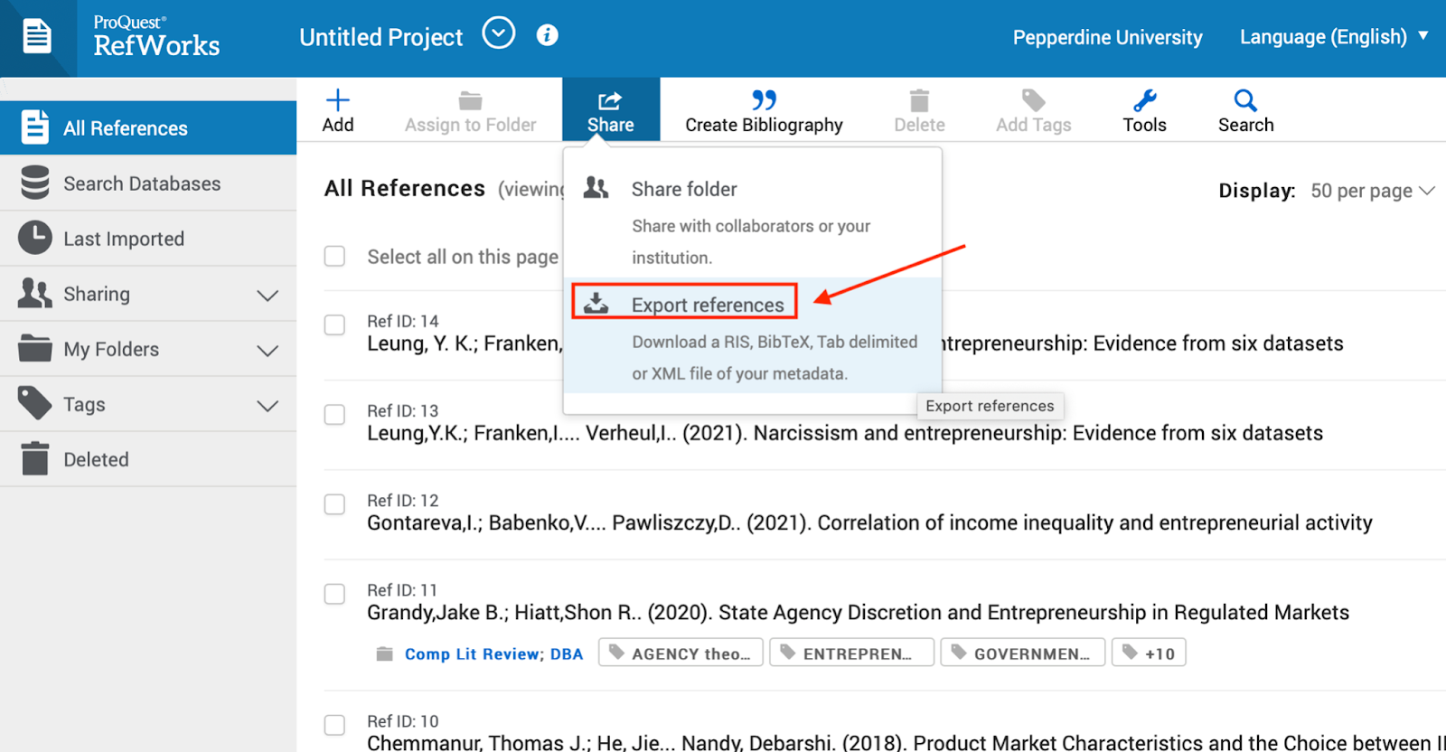Open the project info icon
This screenshot has width=1446, height=752.
547,35
